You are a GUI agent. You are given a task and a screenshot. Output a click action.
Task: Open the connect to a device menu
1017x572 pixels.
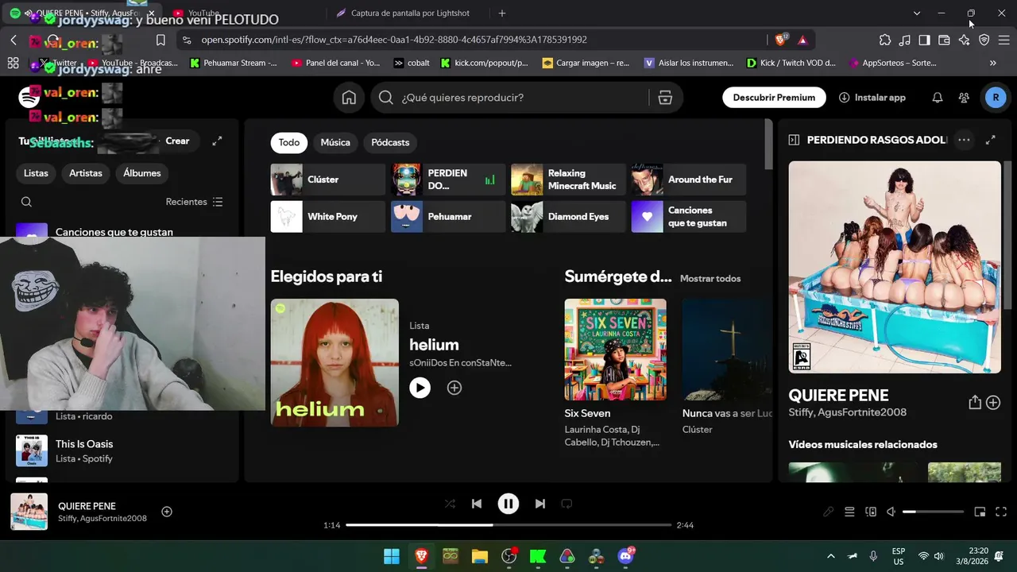[871, 512]
